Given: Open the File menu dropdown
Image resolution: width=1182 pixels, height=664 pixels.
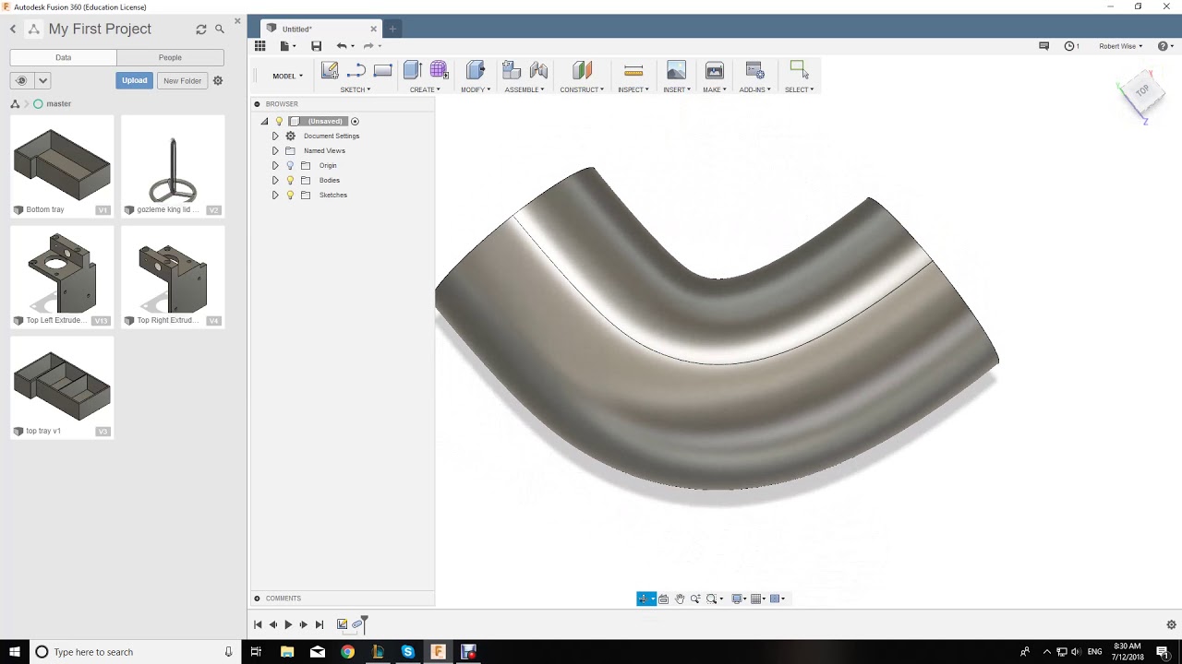Looking at the screenshot, I should (286, 46).
